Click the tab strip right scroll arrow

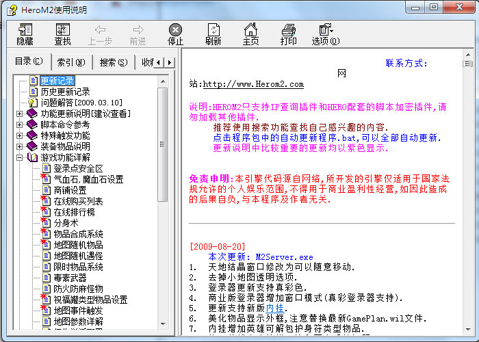(x=170, y=63)
